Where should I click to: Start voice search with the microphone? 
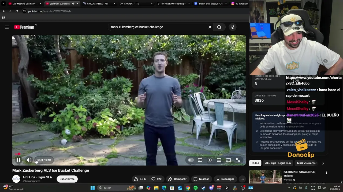coord(233,27)
